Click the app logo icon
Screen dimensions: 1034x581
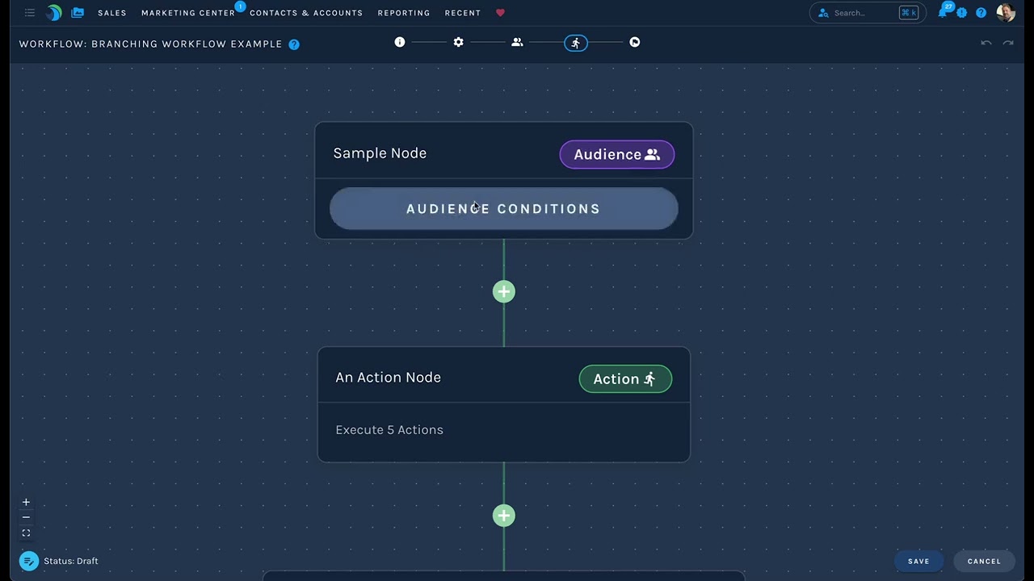tap(53, 13)
